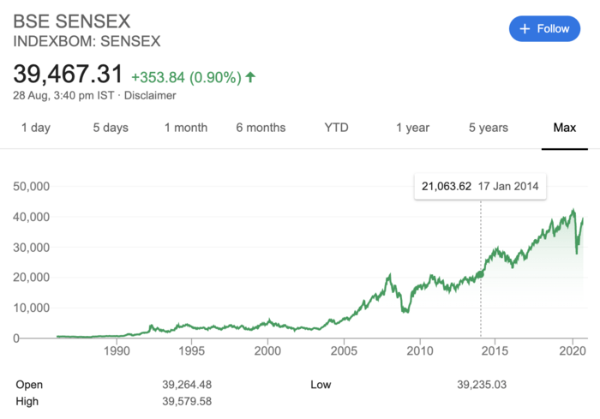The width and height of the screenshot is (600, 419).
Task: Click the 2020 label on x-axis
Action: [570, 350]
